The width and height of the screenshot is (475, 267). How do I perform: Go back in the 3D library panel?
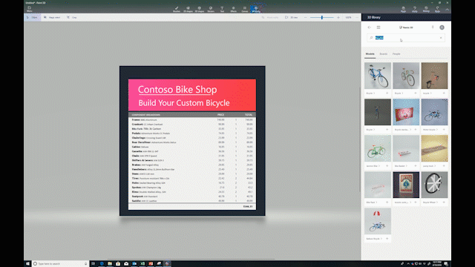click(370, 27)
